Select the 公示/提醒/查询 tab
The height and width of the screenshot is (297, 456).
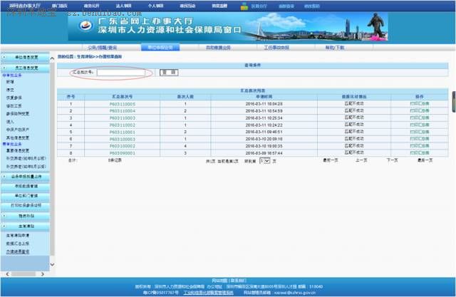click(x=101, y=47)
